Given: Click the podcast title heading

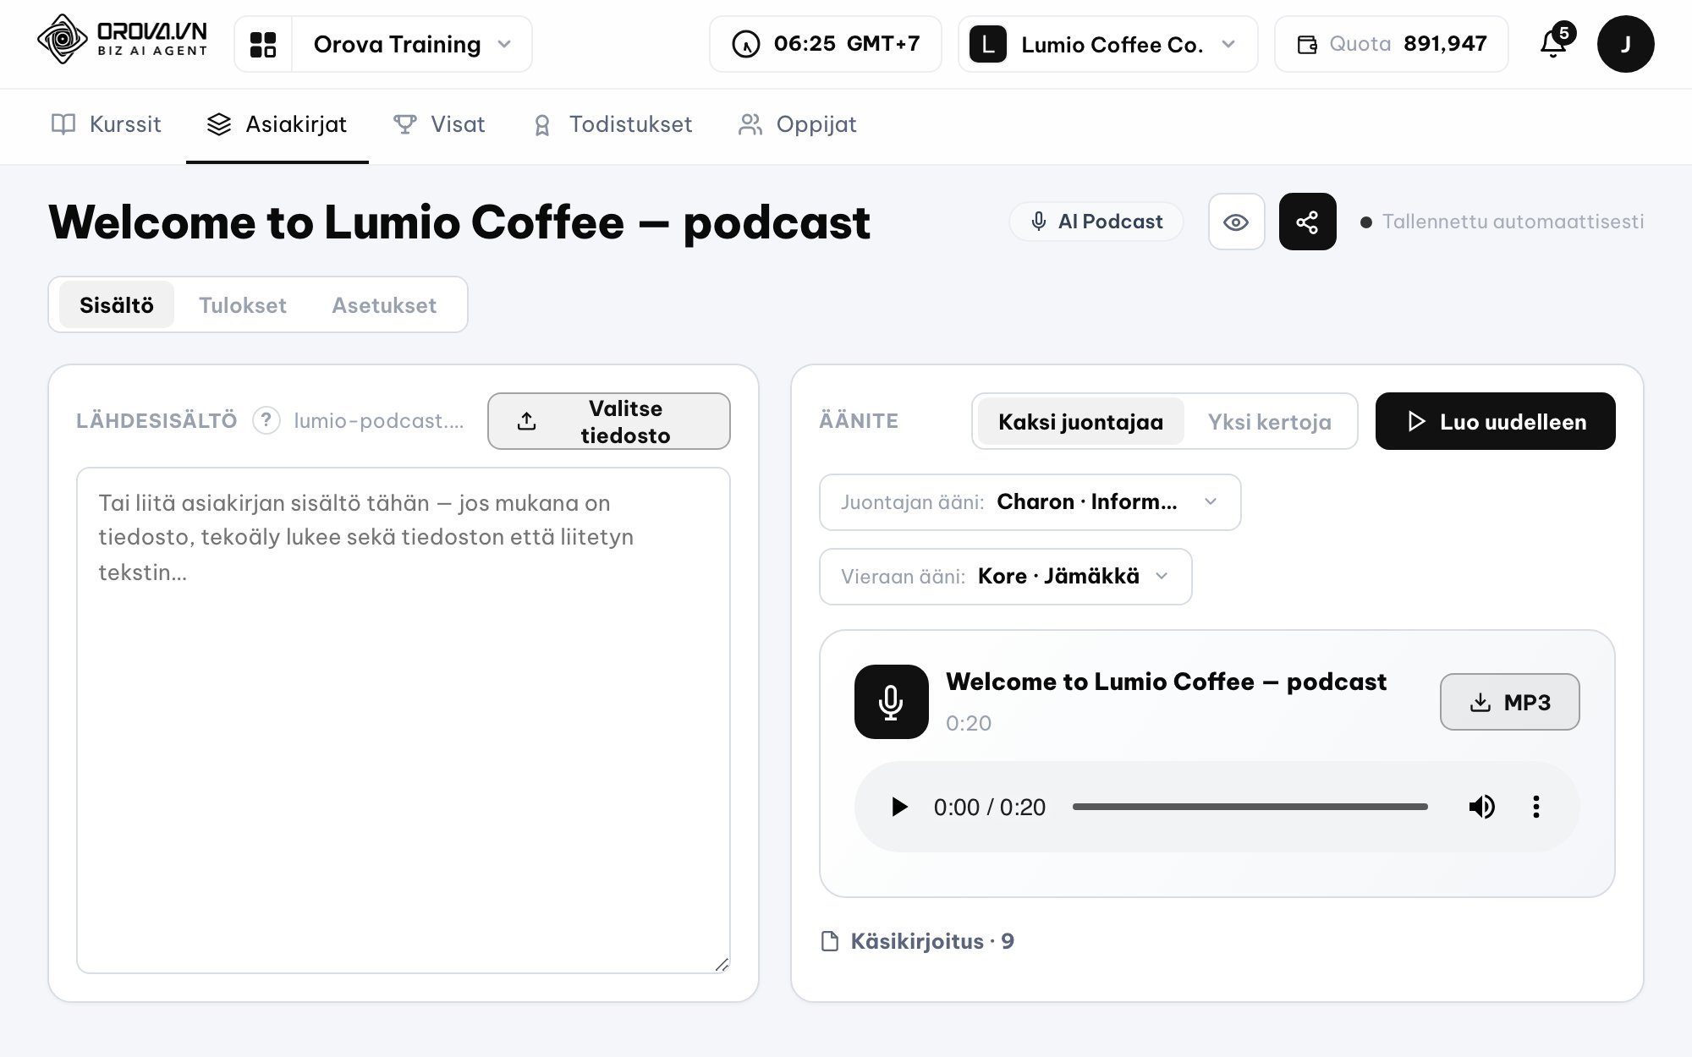Looking at the screenshot, I should (459, 222).
